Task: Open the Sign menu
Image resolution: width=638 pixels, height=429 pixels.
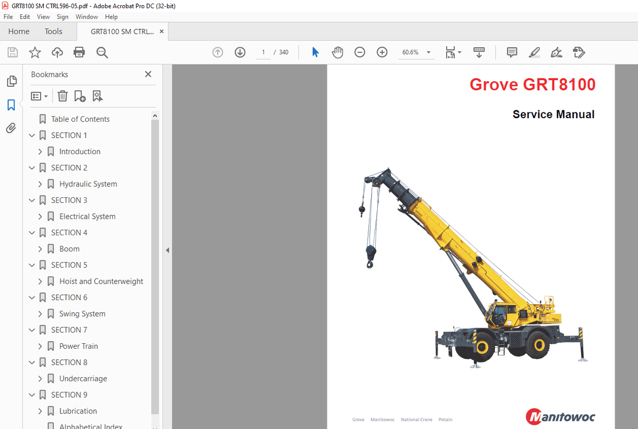Action: tap(62, 17)
